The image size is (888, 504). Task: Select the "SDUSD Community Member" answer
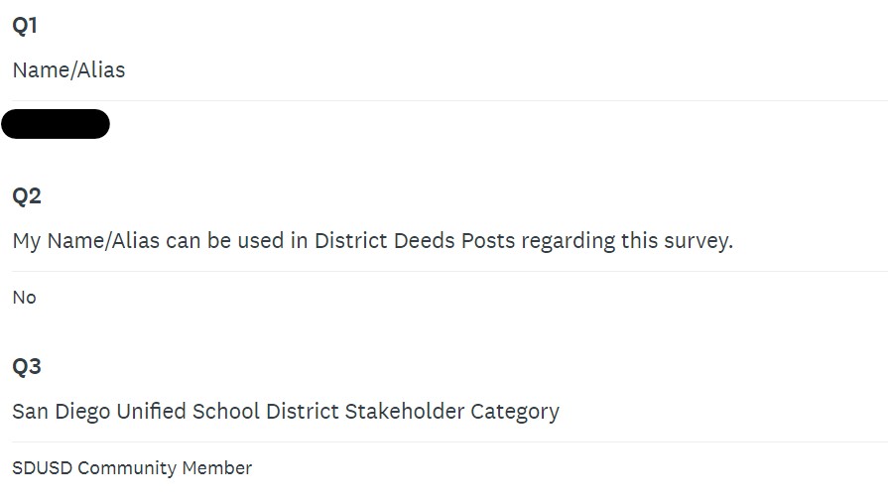[x=132, y=467]
